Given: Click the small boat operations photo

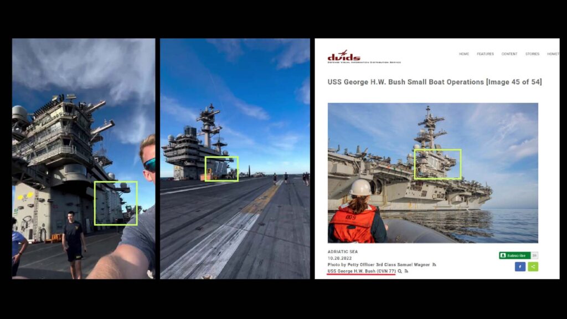Looking at the screenshot, I should click(433, 173).
